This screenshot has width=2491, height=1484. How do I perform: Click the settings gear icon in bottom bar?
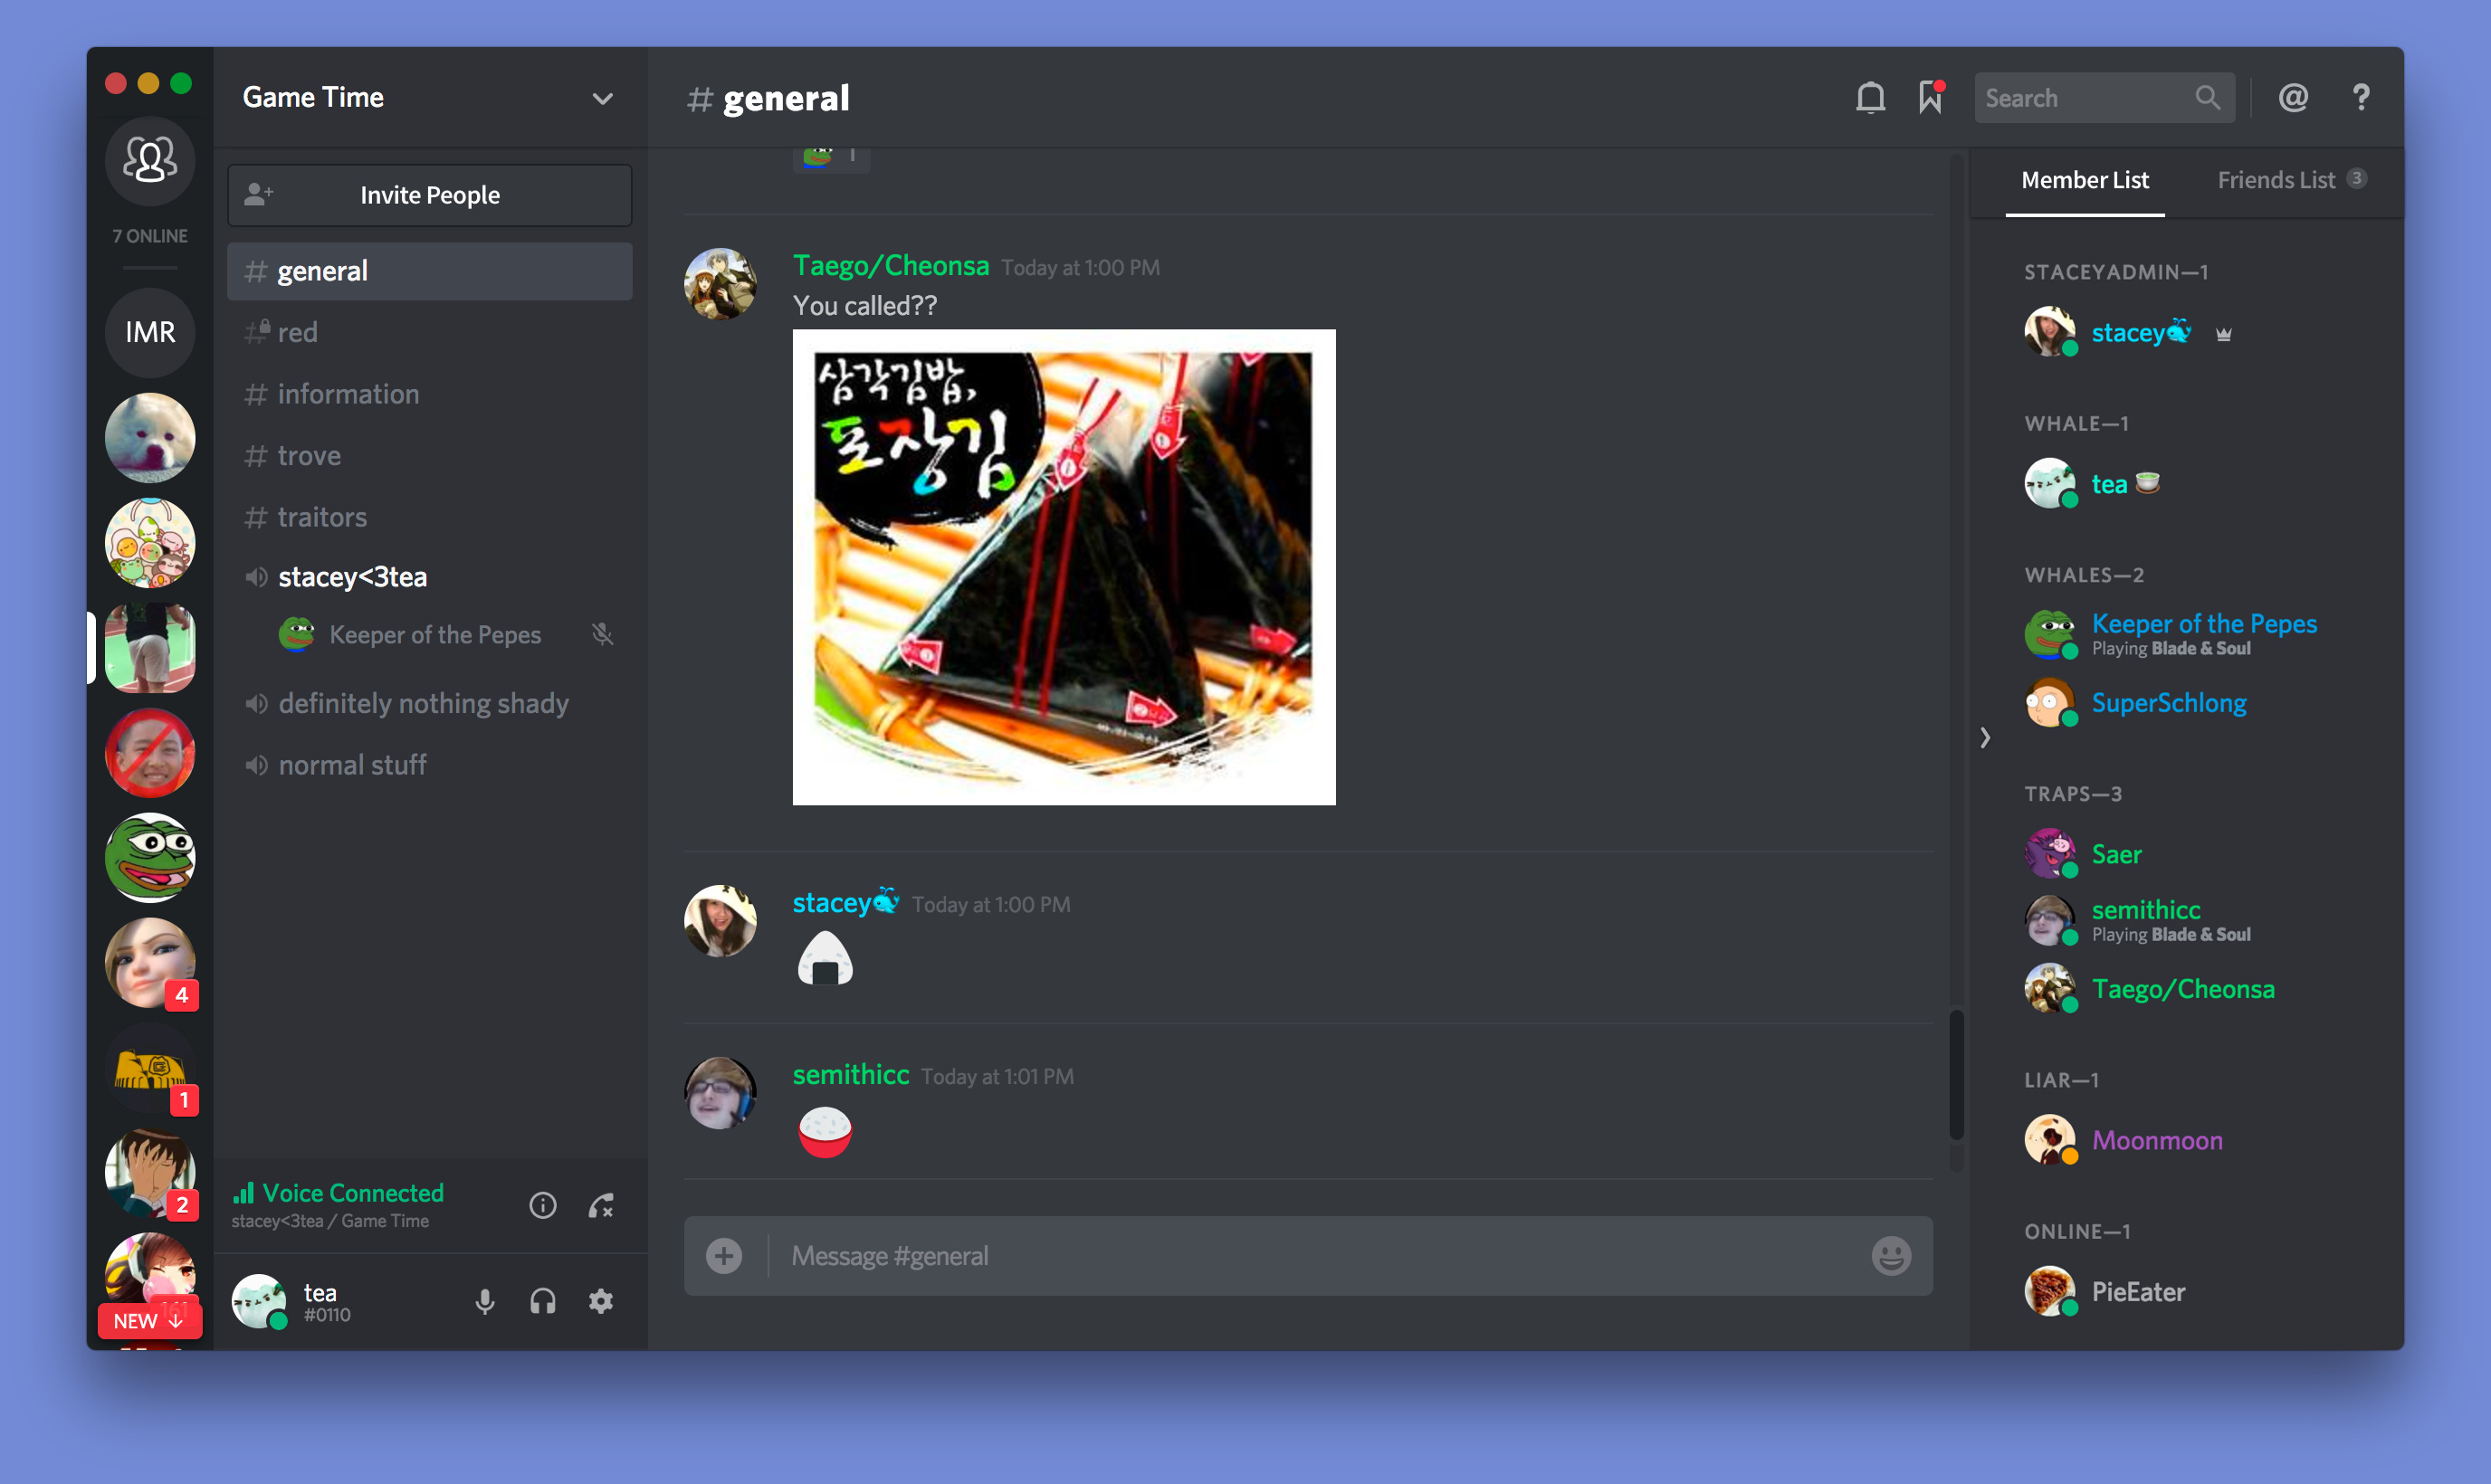click(x=599, y=1300)
